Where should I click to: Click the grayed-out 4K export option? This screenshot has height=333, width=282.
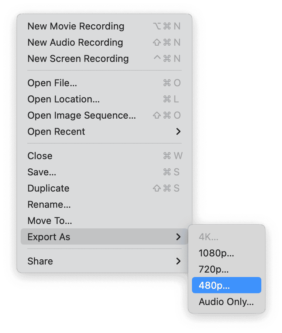tap(206, 238)
